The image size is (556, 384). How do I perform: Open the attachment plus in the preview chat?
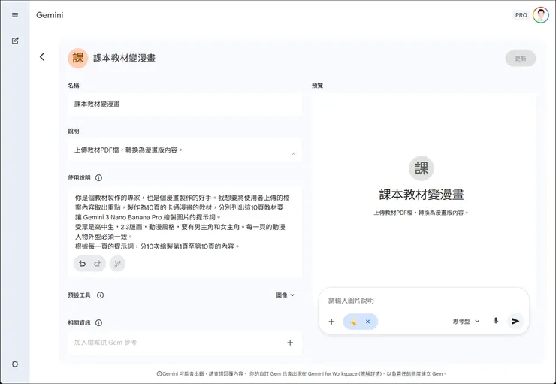[331, 322]
